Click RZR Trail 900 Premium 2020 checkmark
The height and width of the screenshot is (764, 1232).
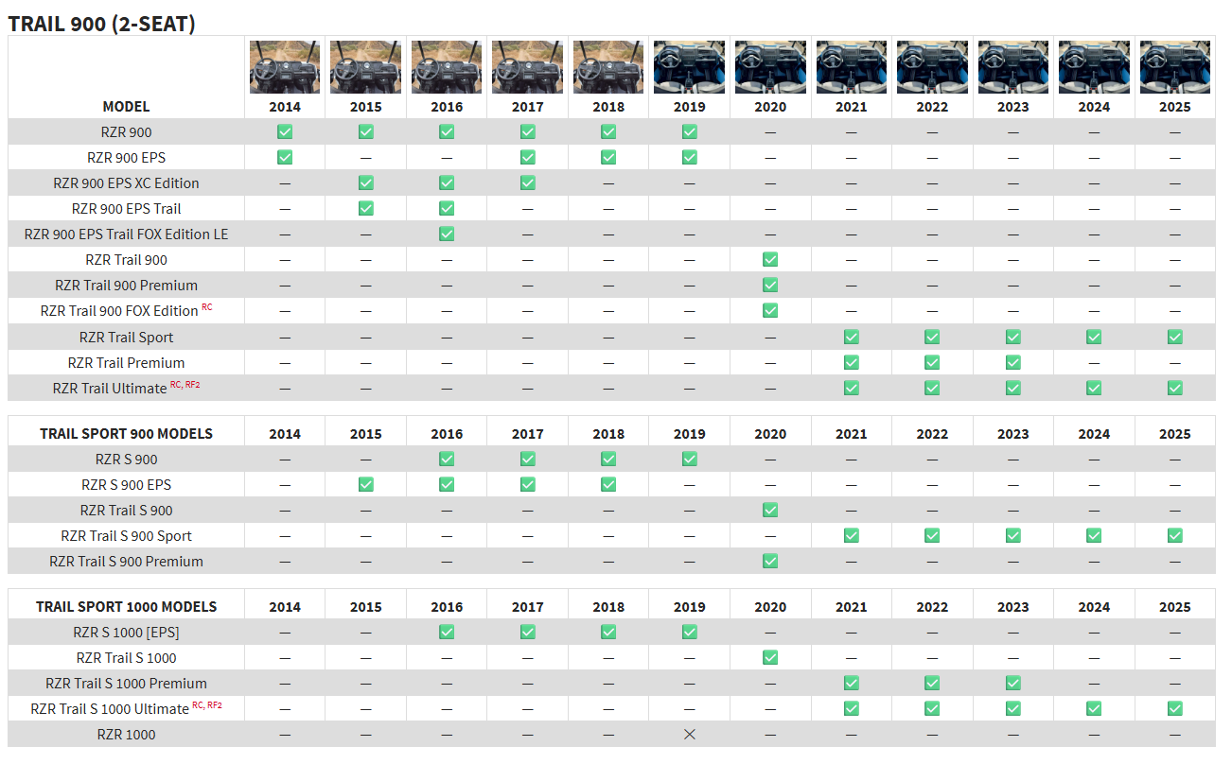pyautogui.click(x=770, y=285)
